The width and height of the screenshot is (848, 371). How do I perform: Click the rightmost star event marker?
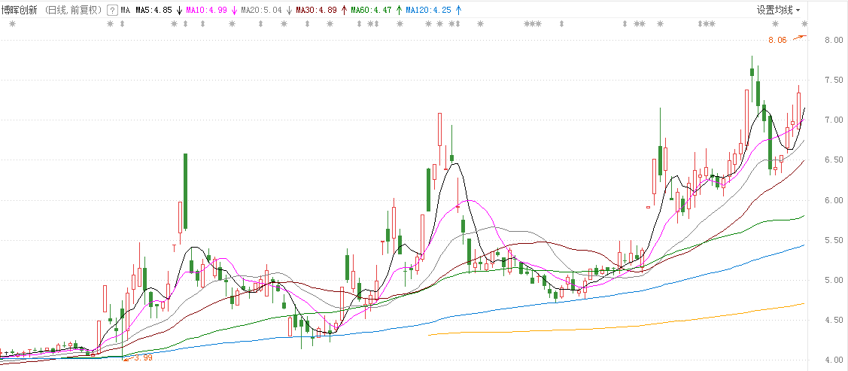[x=804, y=25]
